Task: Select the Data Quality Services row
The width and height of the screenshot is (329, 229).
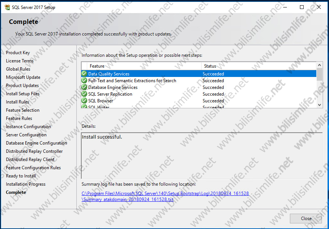Action: click(x=199, y=74)
